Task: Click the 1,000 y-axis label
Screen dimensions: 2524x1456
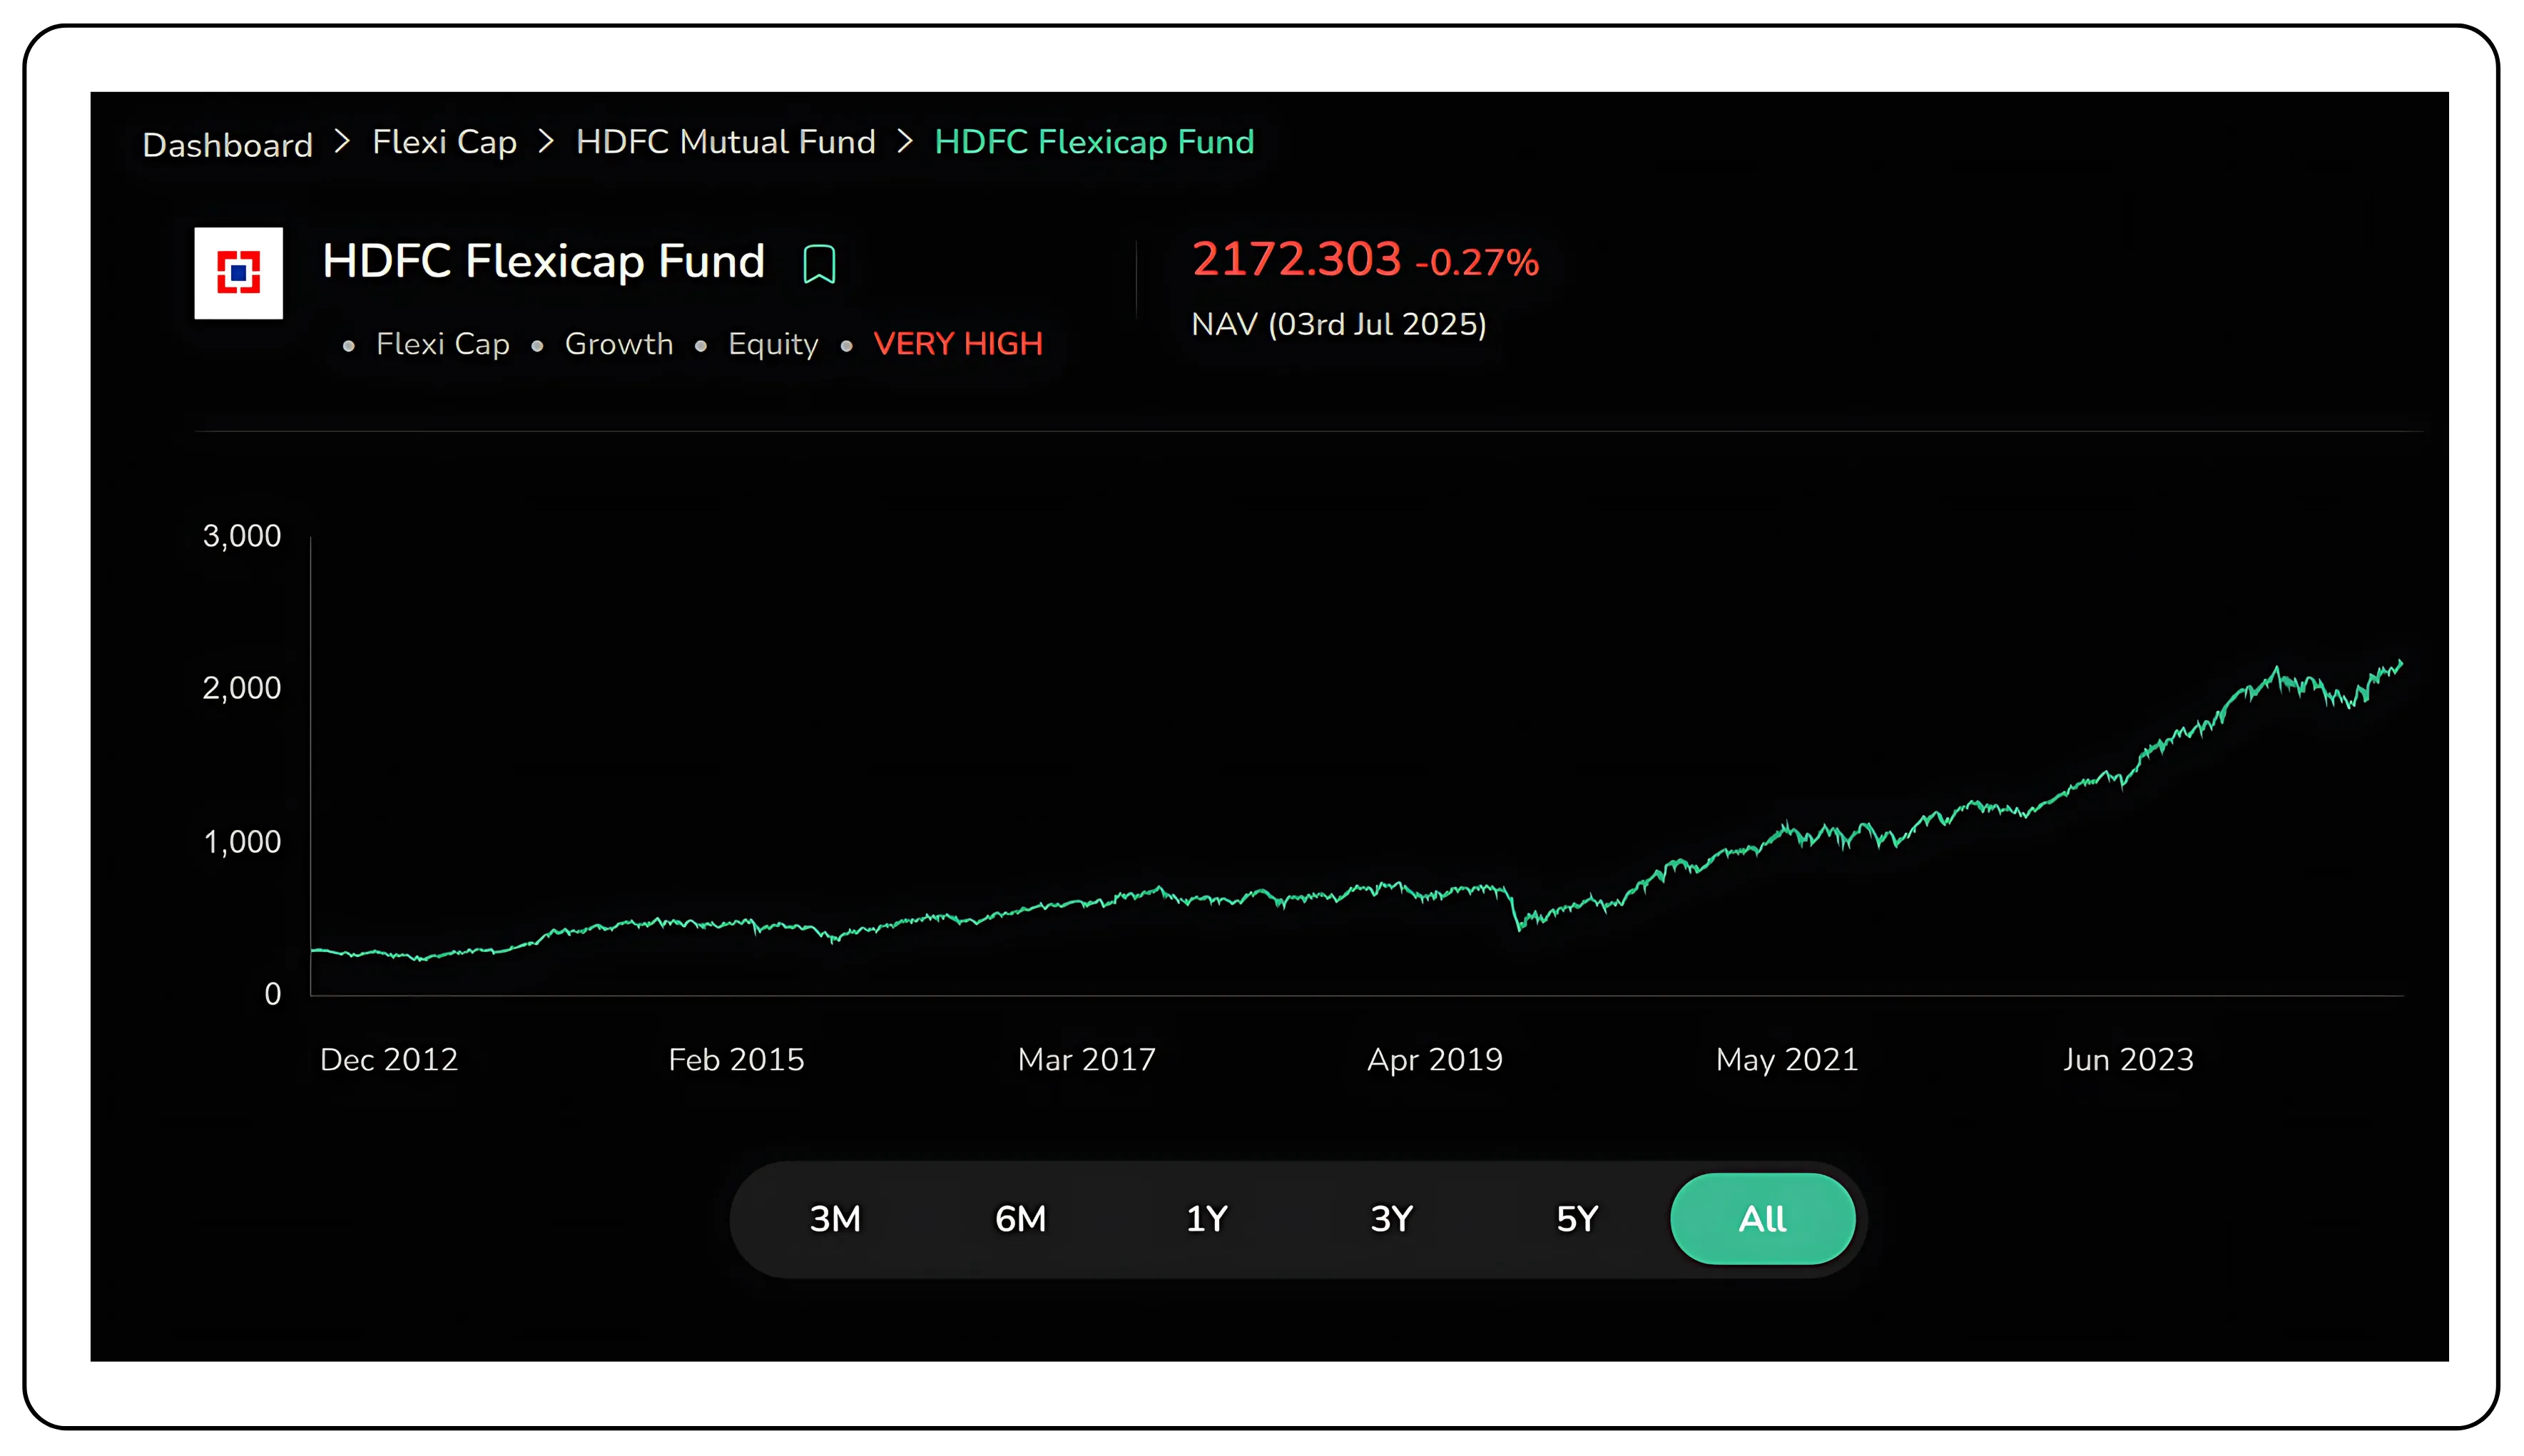Action: [x=242, y=842]
